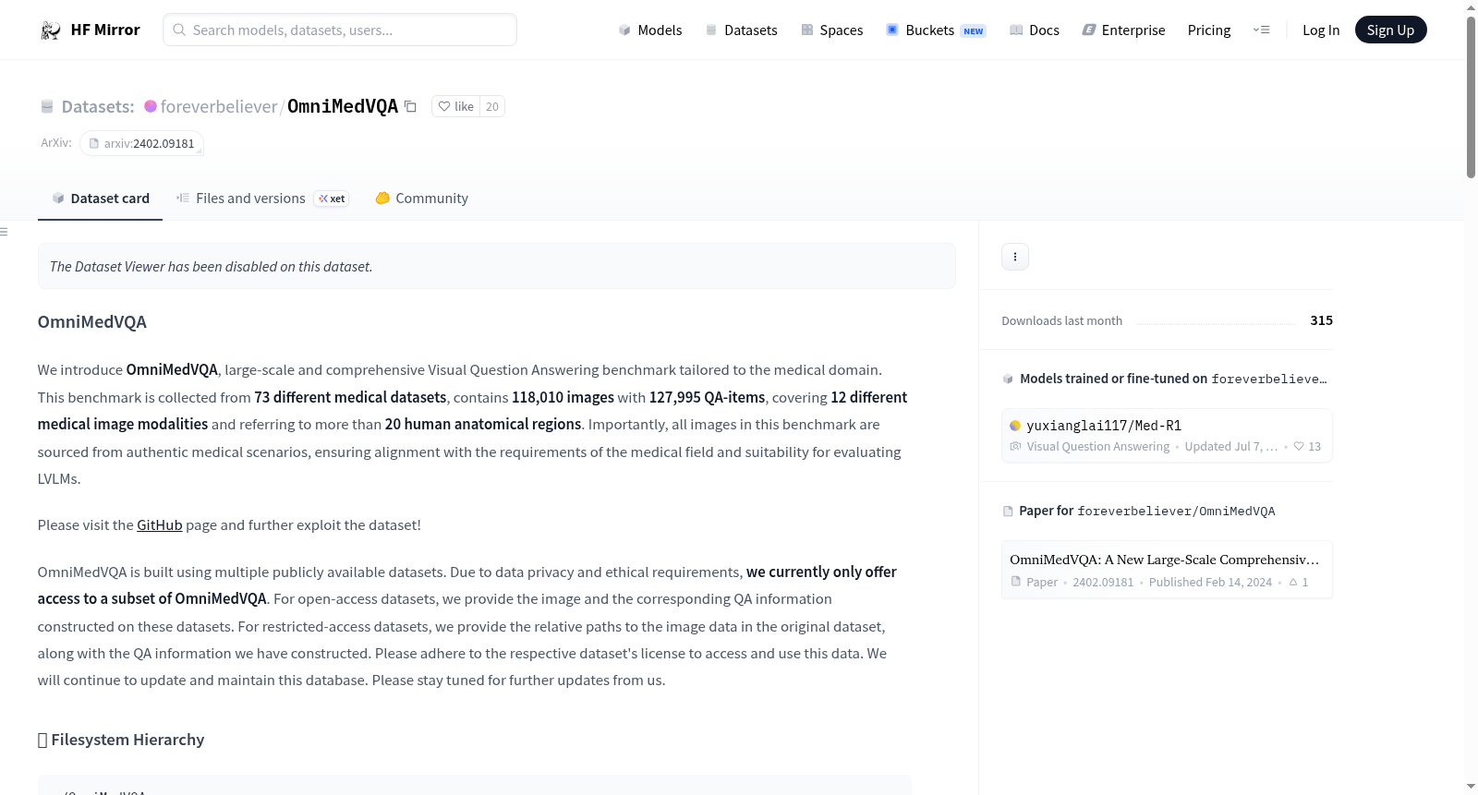Click the like count 20
This screenshot has height=795, width=1478.
pyautogui.click(x=492, y=106)
